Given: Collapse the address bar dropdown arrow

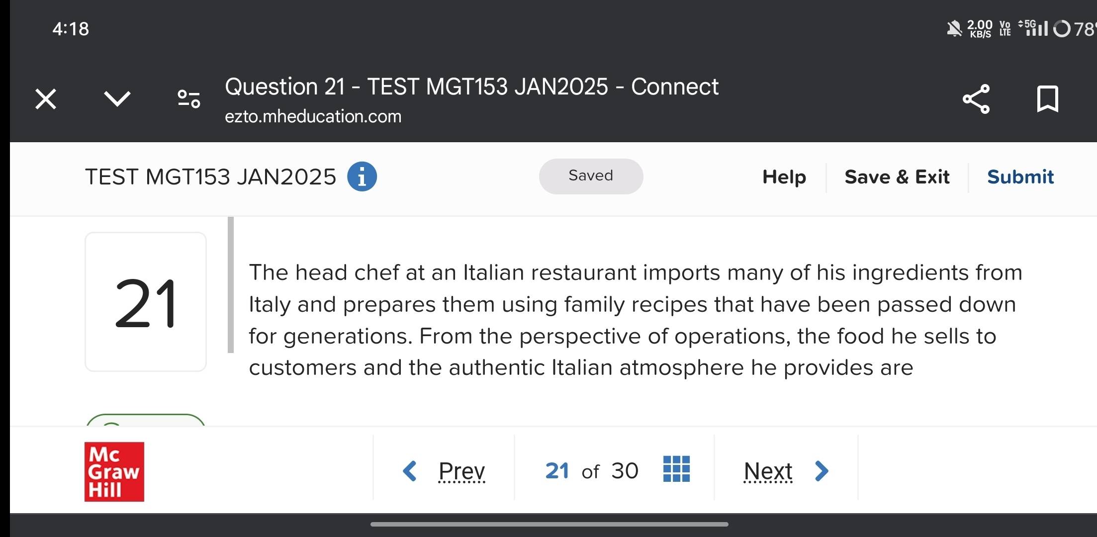Looking at the screenshot, I should [x=118, y=98].
